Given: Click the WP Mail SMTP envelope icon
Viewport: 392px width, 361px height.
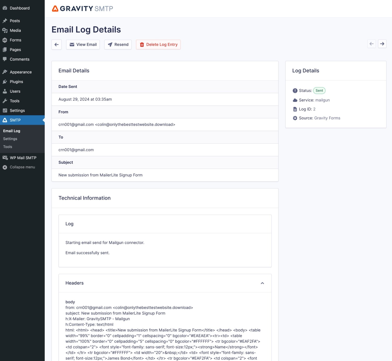Looking at the screenshot, I should (5, 158).
